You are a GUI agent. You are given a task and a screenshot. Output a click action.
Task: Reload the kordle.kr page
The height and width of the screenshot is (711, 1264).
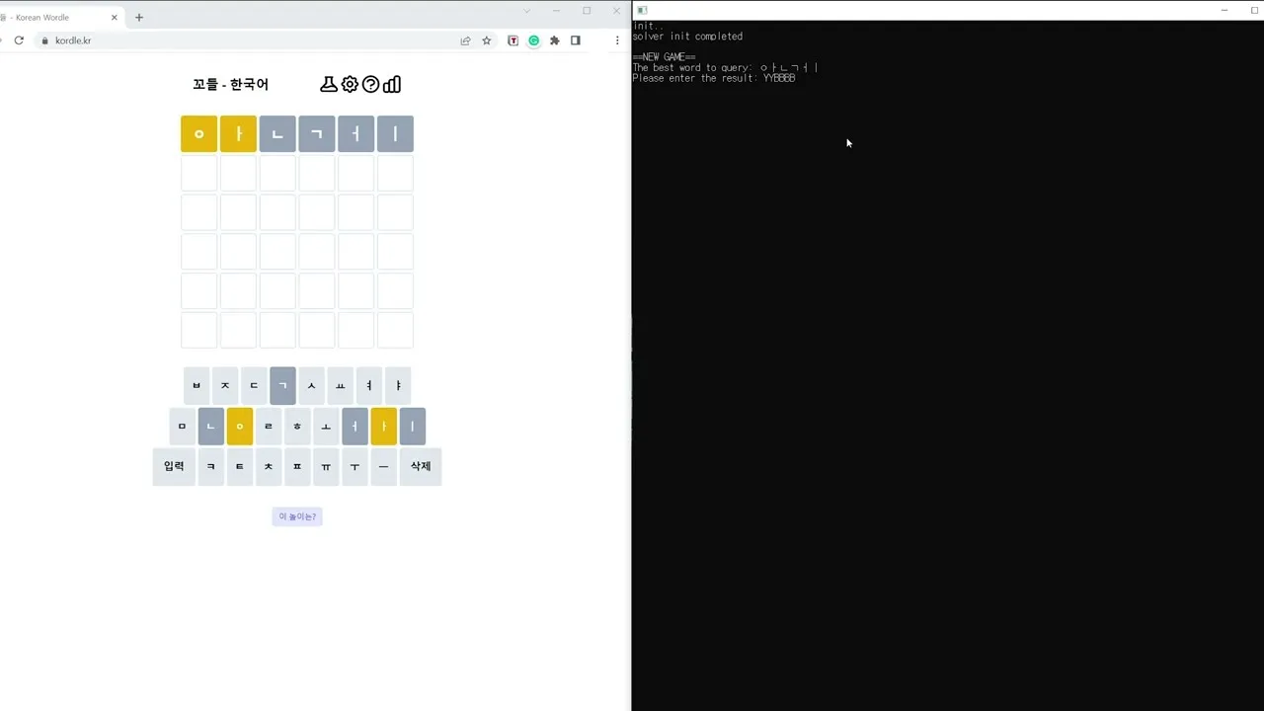pyautogui.click(x=19, y=40)
